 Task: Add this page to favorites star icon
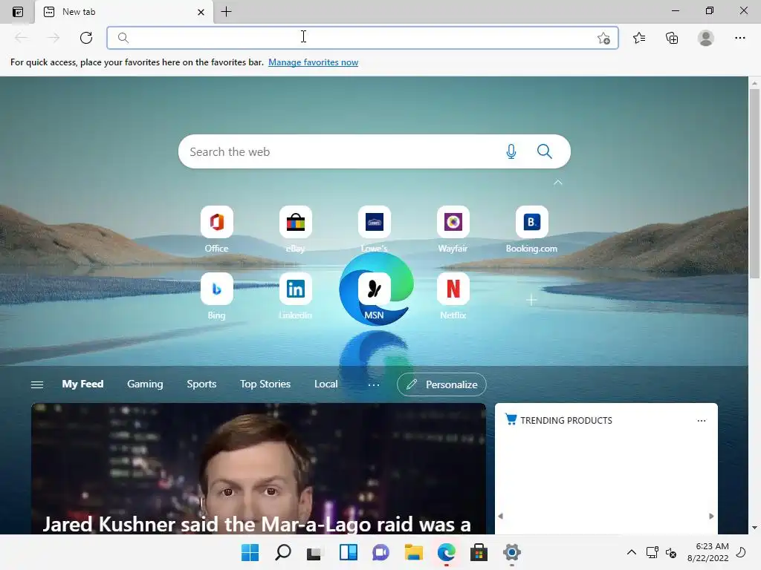[603, 38]
